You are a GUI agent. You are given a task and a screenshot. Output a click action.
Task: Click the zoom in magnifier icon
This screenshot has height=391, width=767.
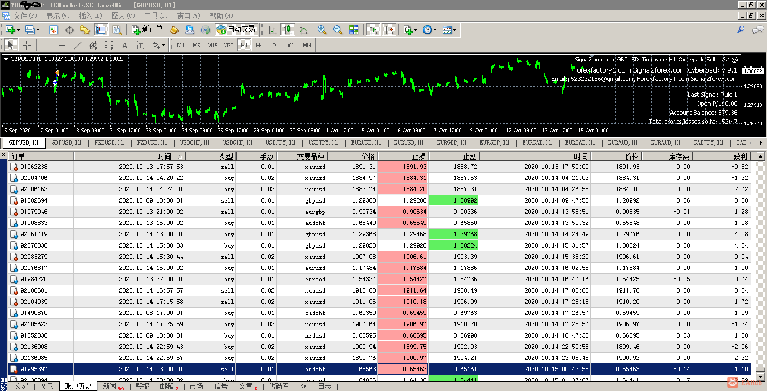point(322,30)
